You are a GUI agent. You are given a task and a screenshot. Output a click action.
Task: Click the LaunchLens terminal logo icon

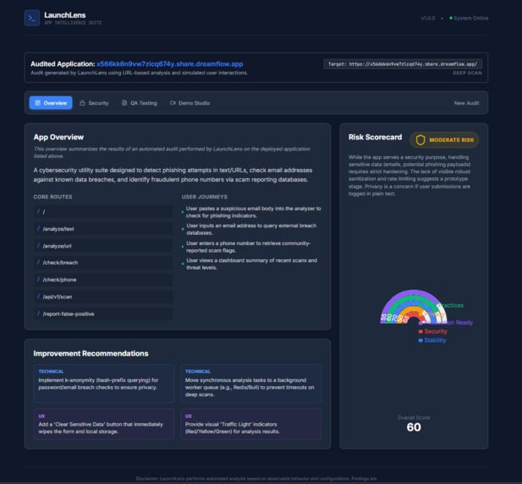[x=32, y=18]
